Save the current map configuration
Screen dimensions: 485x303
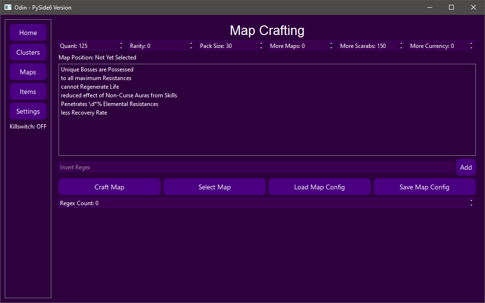coord(425,186)
